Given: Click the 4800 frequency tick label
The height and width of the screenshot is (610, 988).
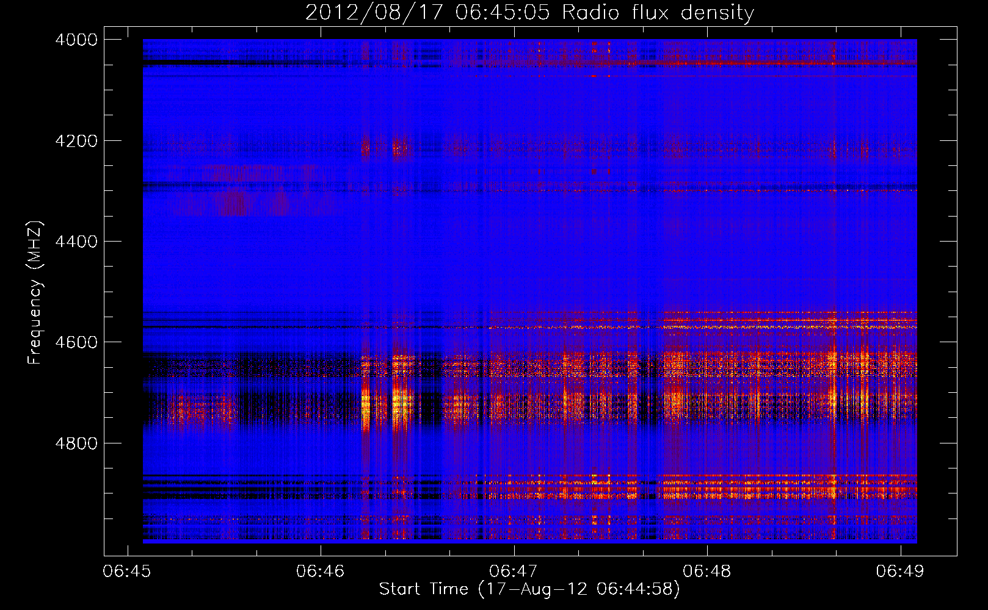Looking at the screenshot, I should coord(76,443).
